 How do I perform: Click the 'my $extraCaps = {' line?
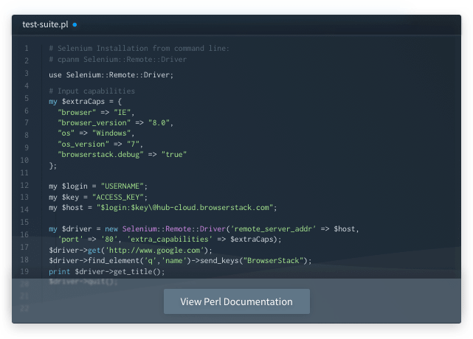85,102
